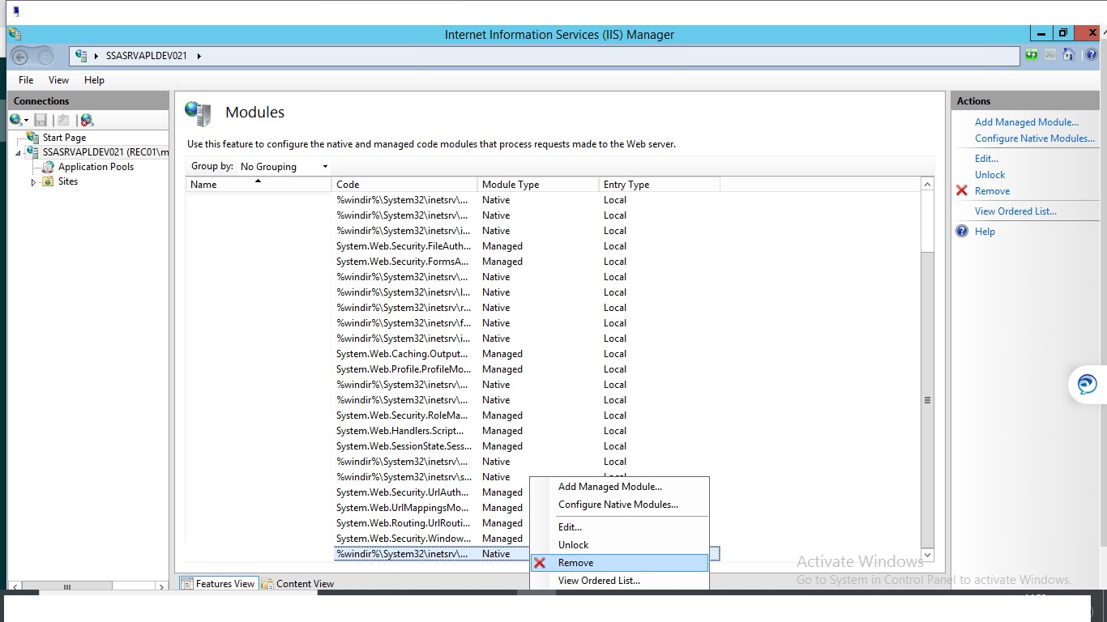Screen dimensions: 1107x622
Task: Choose Edit in the context menu
Action: coord(620,527)
